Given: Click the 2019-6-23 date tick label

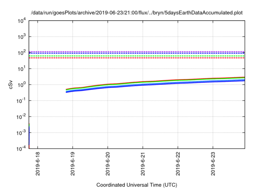Looking at the screenshot, I should click(213, 164).
